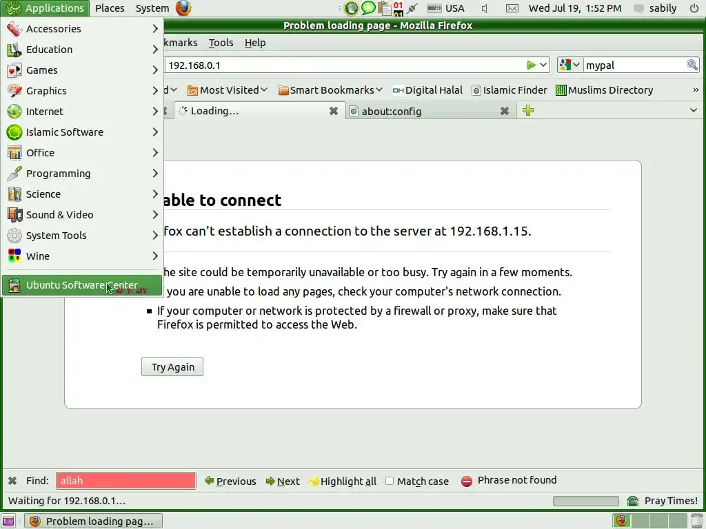The image size is (706, 529).
Task: Click the Office category icon
Action: click(x=14, y=153)
